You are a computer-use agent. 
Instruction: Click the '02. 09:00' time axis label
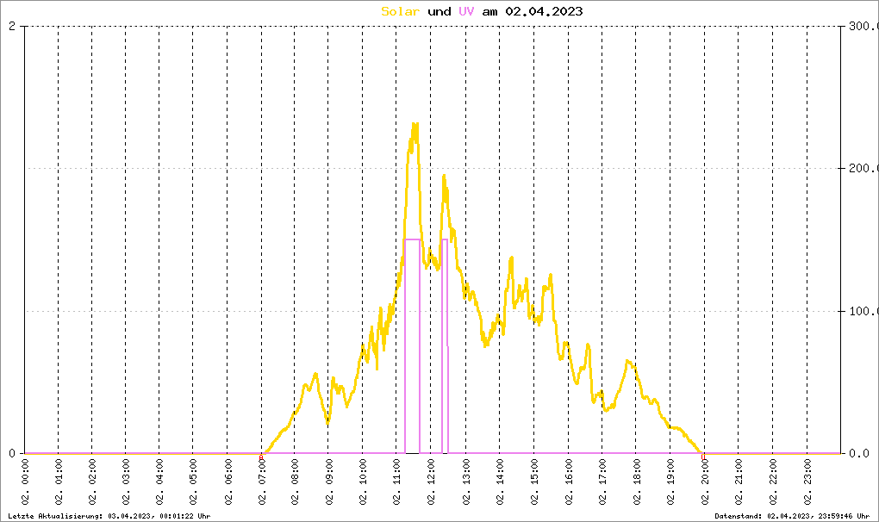[x=329, y=482]
